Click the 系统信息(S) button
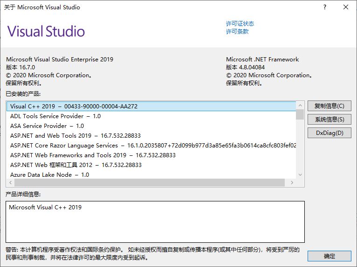 [329, 119]
